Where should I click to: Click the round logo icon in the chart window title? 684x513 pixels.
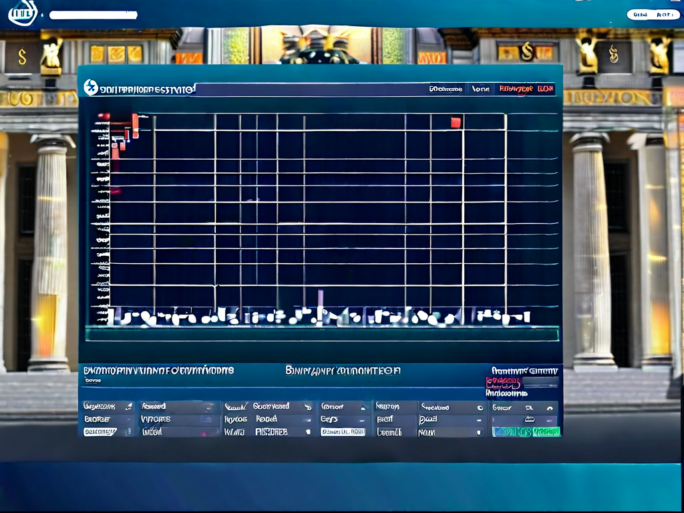91,88
